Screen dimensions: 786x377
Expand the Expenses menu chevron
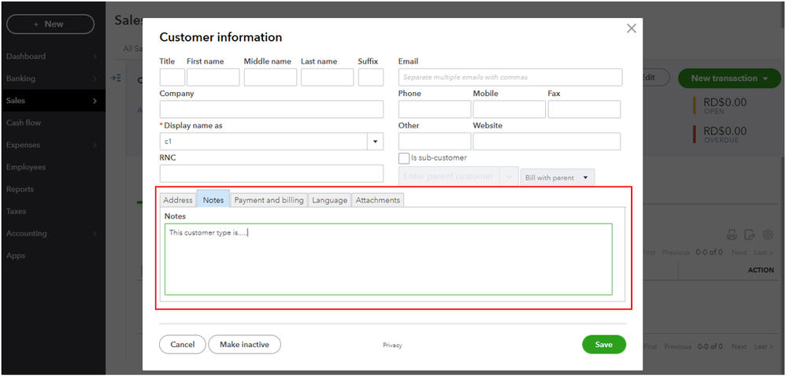click(95, 145)
